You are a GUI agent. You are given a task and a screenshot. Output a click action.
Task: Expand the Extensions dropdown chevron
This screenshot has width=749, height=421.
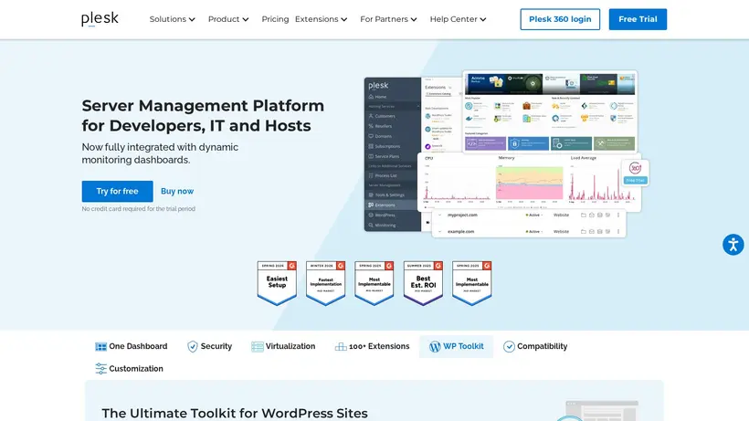[x=344, y=19]
